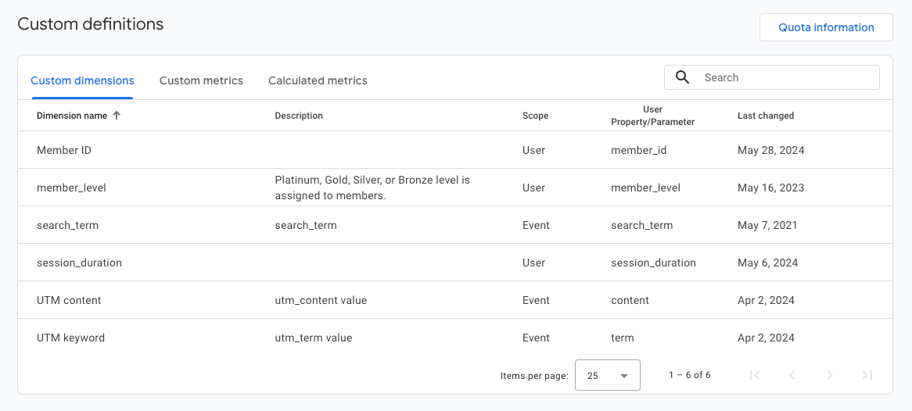Go to previous page of results
The image size is (912, 411).
792,375
